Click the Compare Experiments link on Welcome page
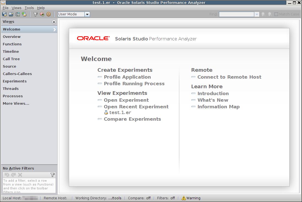This screenshot has width=302, height=202. [132, 119]
